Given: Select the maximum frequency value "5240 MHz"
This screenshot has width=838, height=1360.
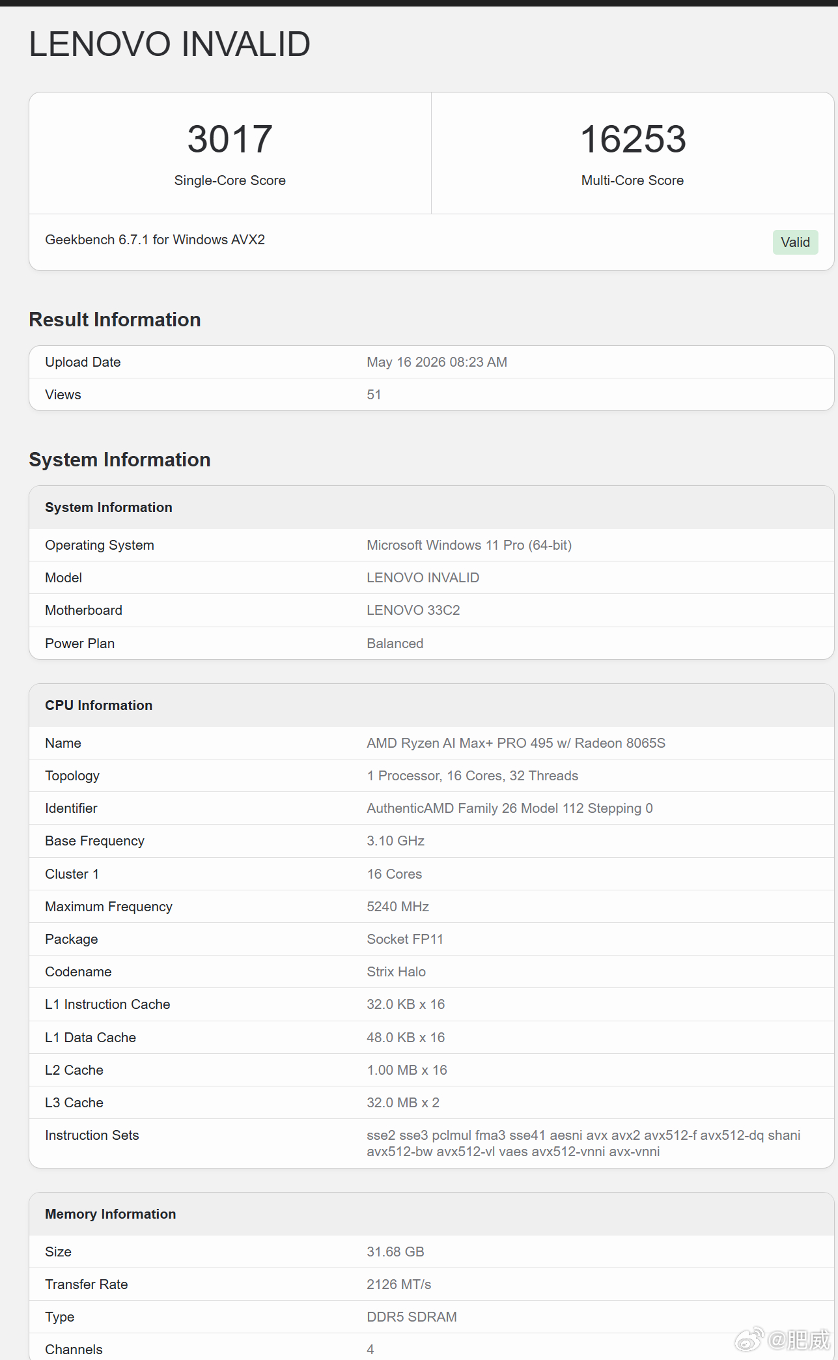Looking at the screenshot, I should coord(398,907).
